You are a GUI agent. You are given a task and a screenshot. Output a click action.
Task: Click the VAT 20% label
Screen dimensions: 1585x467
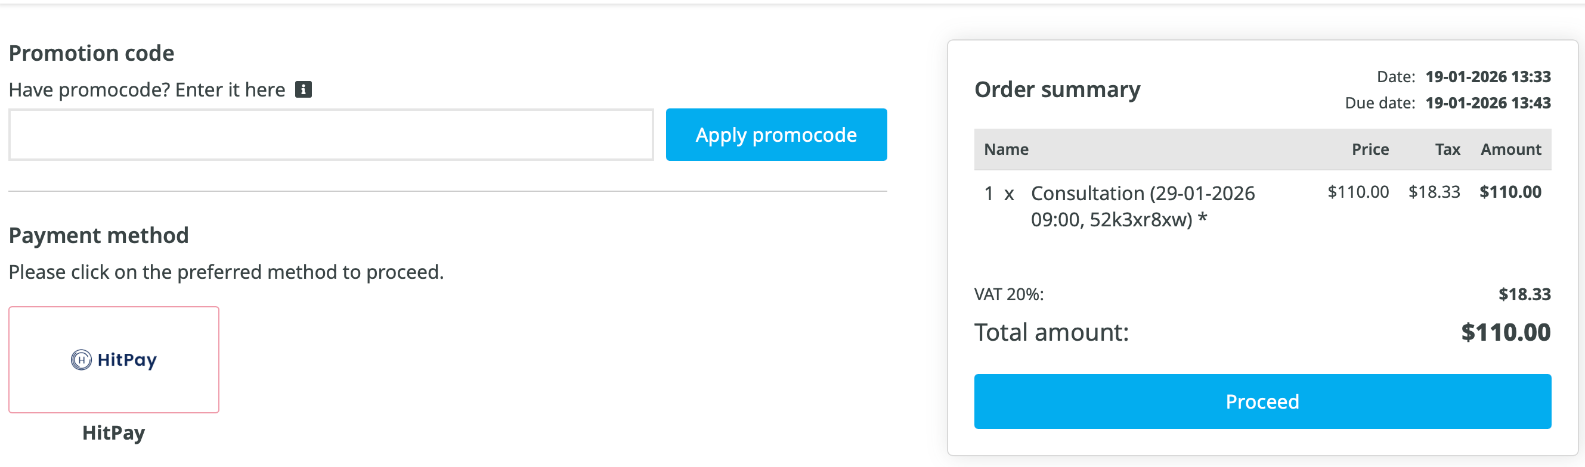tap(1009, 294)
